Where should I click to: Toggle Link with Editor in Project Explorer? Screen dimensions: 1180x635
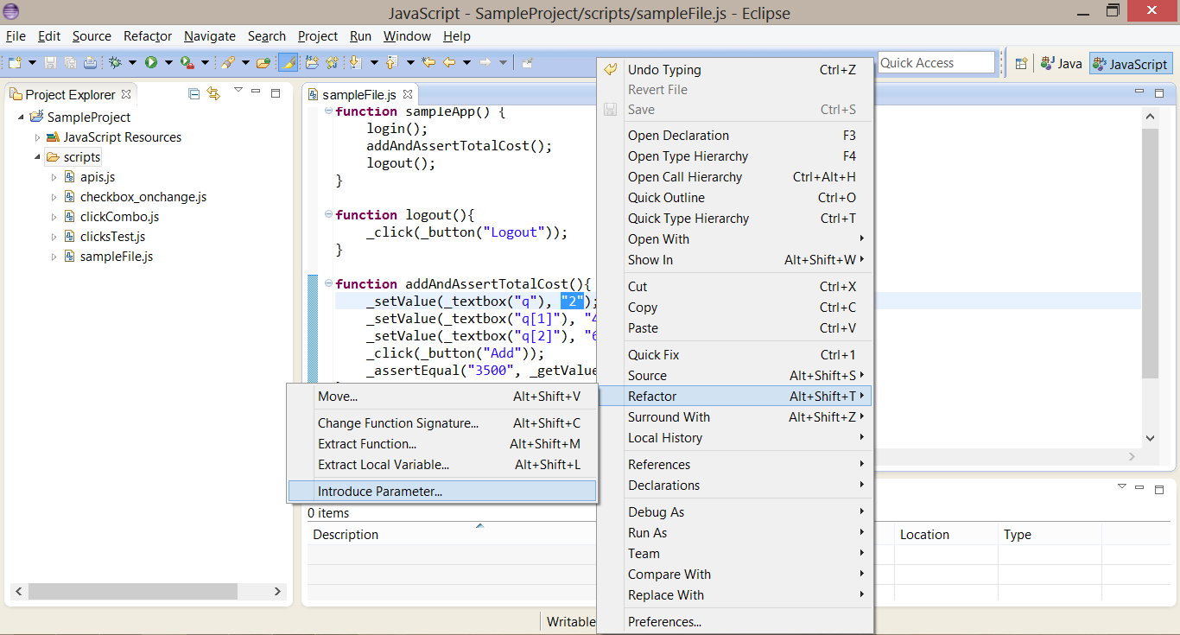click(x=213, y=93)
